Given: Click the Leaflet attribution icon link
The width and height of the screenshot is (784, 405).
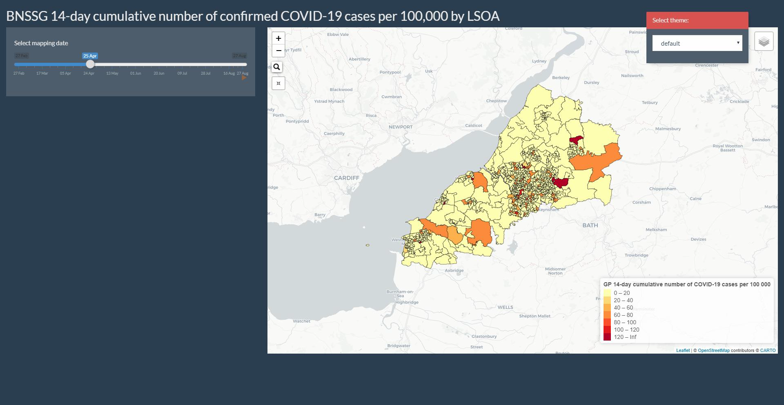Looking at the screenshot, I should [x=682, y=350].
